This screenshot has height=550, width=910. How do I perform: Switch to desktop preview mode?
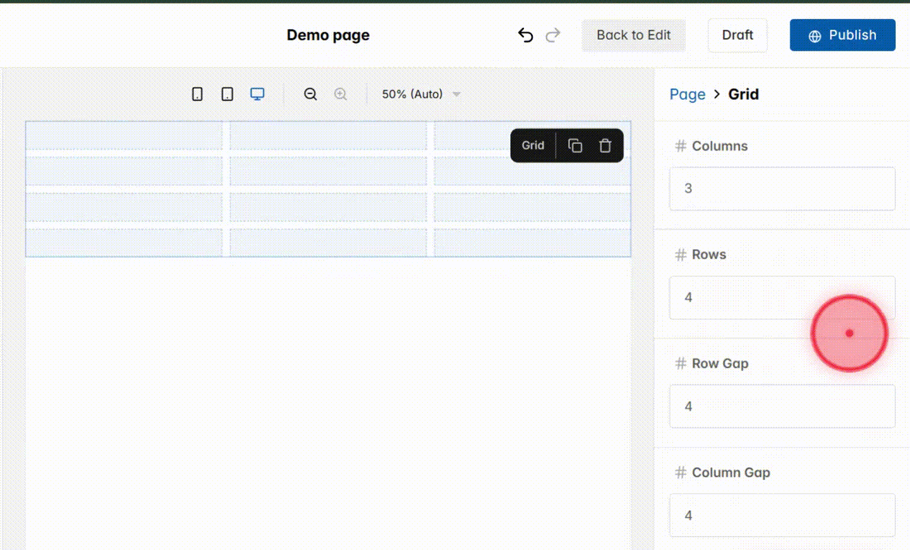pyautogui.click(x=257, y=94)
